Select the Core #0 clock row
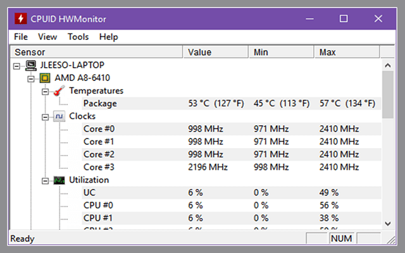Viewport: 405px width, 253px height. (x=231, y=129)
